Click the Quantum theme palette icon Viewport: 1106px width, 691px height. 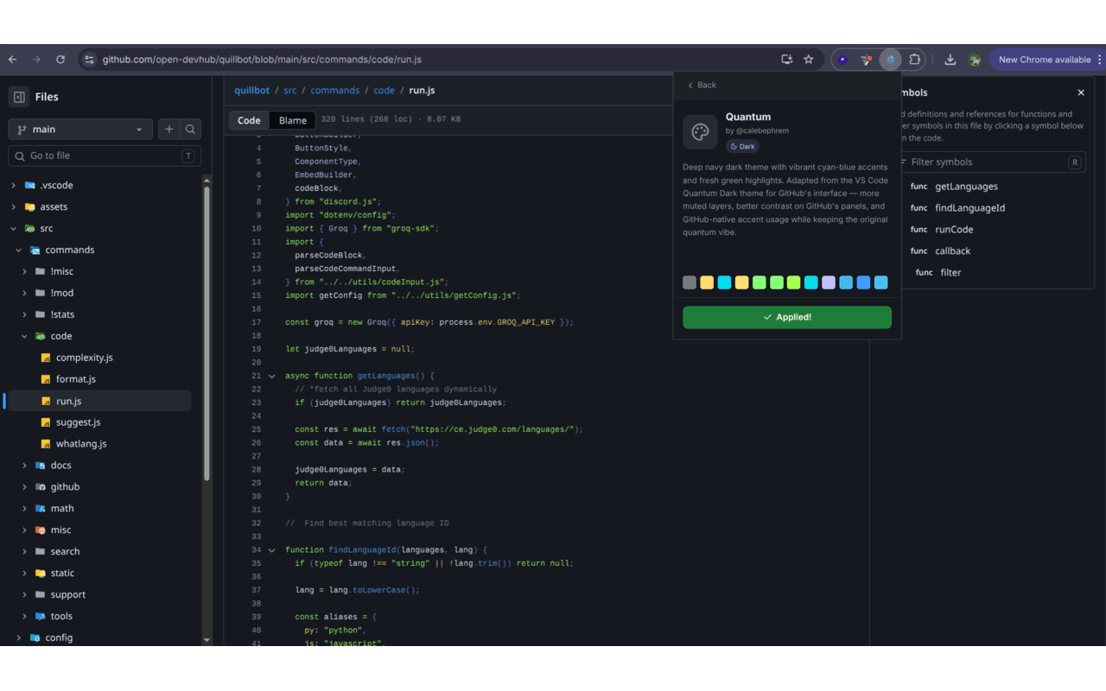701,132
